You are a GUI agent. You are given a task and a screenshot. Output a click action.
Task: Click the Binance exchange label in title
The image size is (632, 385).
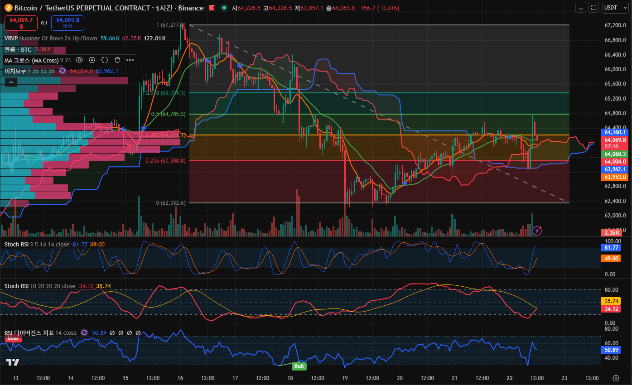point(191,8)
